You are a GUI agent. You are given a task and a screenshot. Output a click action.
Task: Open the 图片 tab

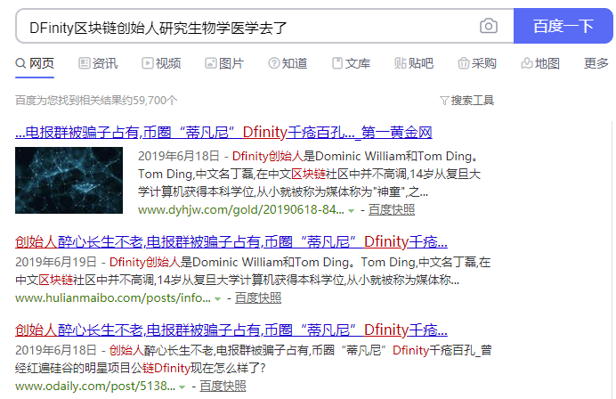tap(224, 63)
